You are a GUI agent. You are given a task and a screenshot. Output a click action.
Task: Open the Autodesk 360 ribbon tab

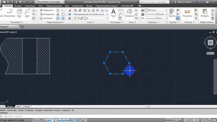click(127, 6)
